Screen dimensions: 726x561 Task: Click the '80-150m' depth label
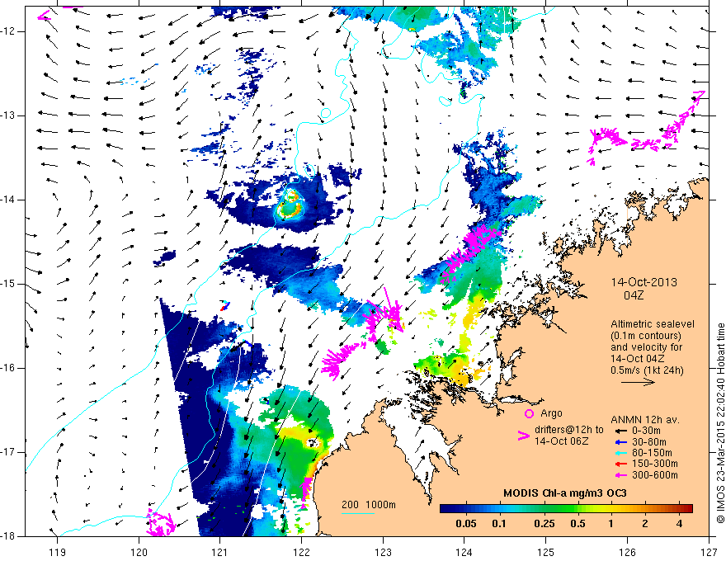652,453
